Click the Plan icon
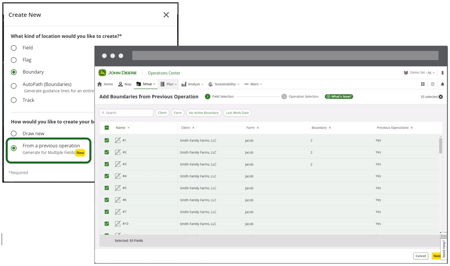The width and height of the screenshot is (450, 266). point(162,84)
